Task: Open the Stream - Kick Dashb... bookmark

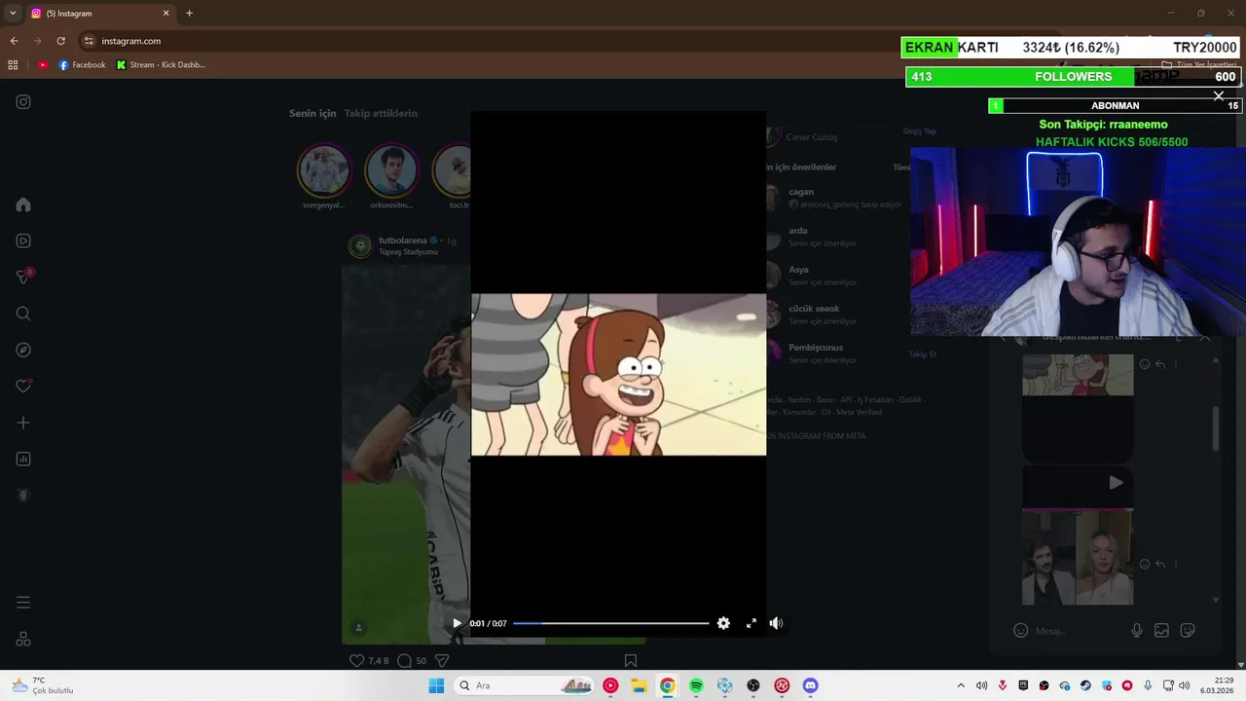Action: [x=161, y=65]
